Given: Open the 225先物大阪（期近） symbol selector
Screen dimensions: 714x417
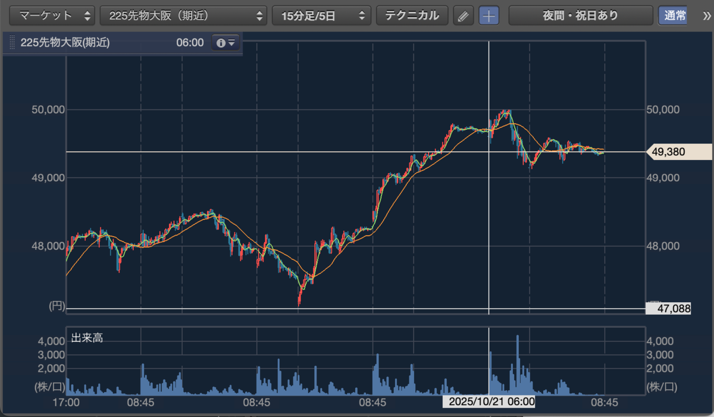Looking at the screenshot, I should click(184, 15).
